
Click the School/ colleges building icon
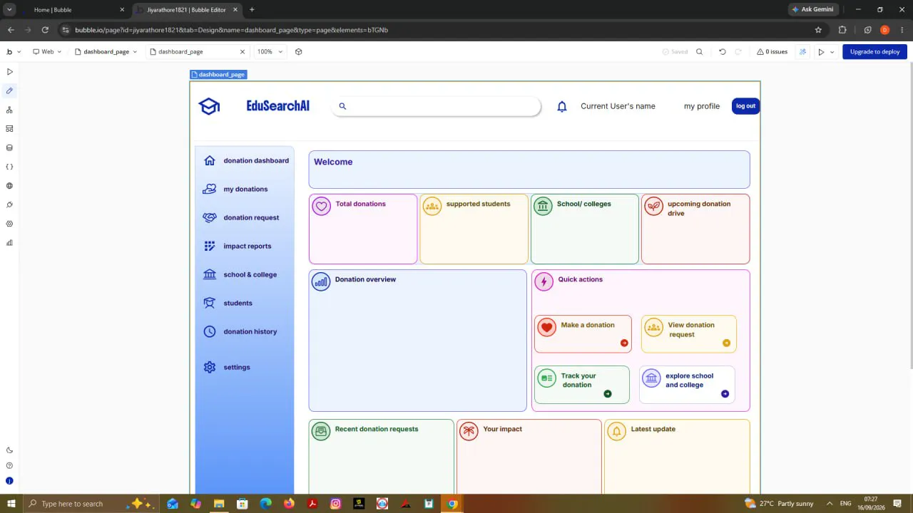pyautogui.click(x=543, y=206)
